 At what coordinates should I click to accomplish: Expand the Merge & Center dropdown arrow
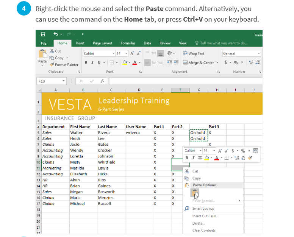(217, 62)
